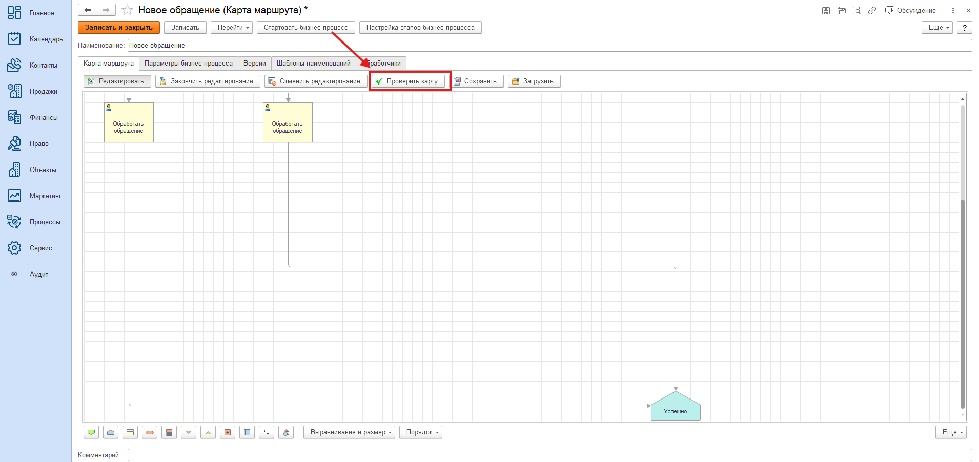Click the print icon in title bar
This screenshot has height=462, width=979.
tap(841, 10)
